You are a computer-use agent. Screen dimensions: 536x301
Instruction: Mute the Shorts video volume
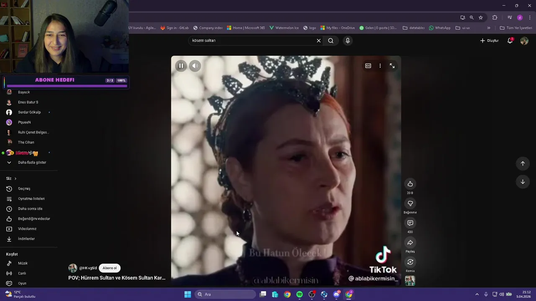click(x=195, y=66)
